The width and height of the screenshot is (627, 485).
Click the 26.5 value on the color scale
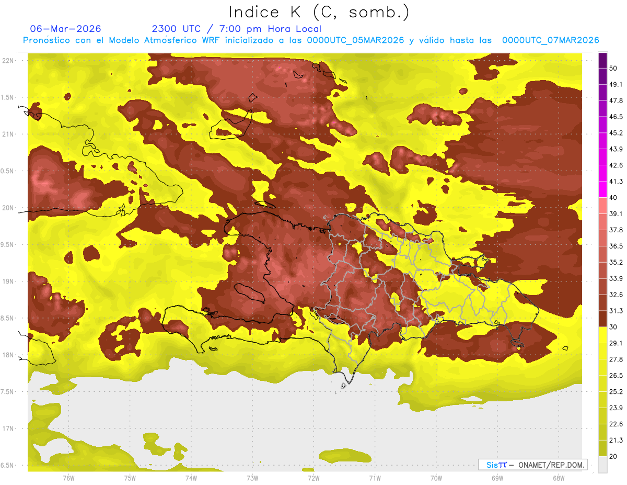pyautogui.click(x=616, y=376)
